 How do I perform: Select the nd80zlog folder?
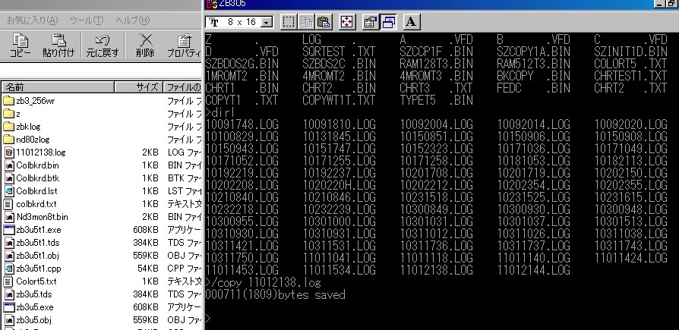26,140
